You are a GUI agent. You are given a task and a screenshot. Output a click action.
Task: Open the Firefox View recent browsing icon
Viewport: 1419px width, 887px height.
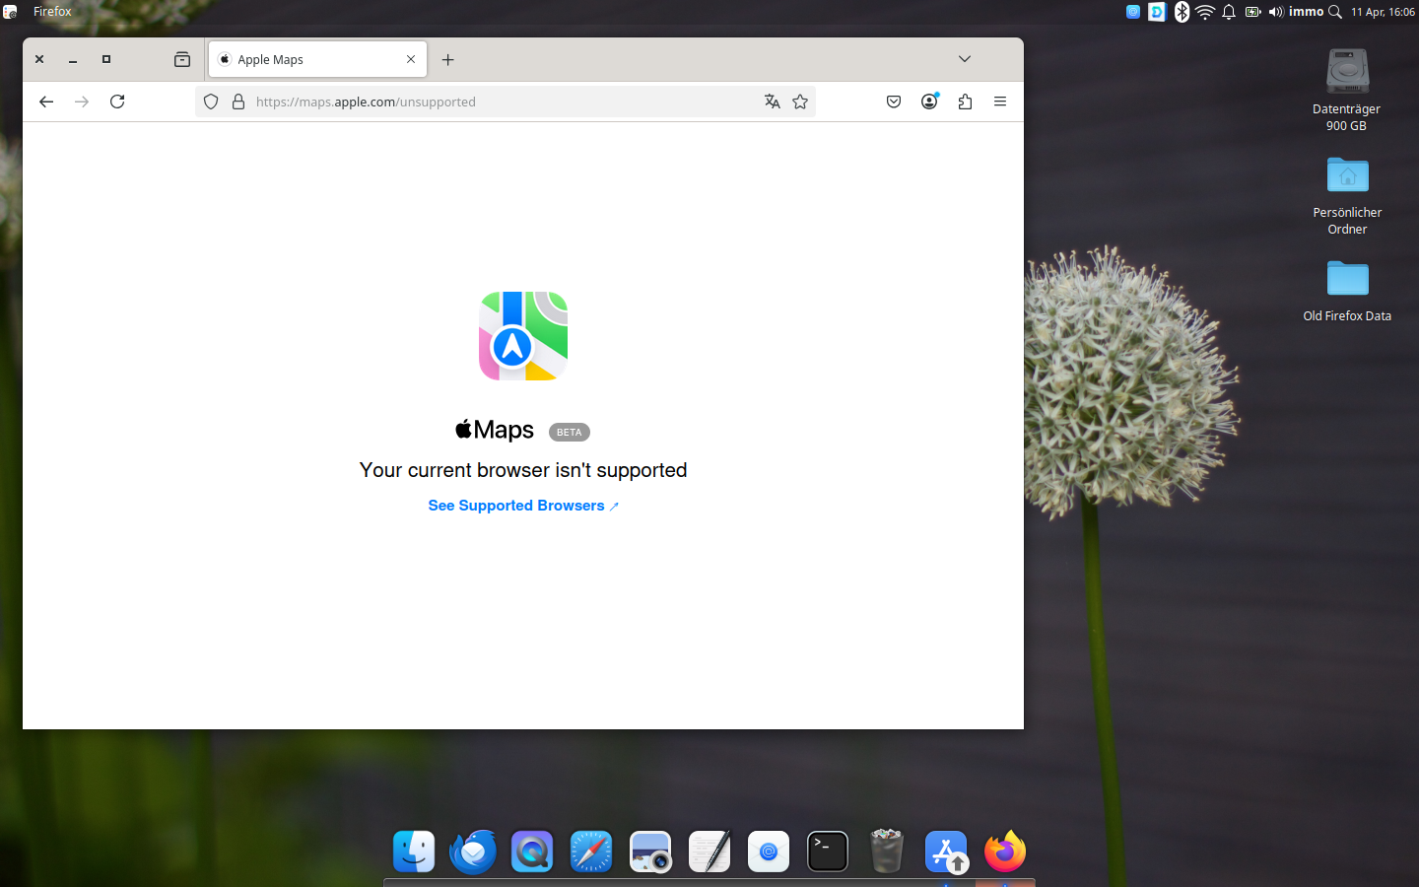pos(182,59)
